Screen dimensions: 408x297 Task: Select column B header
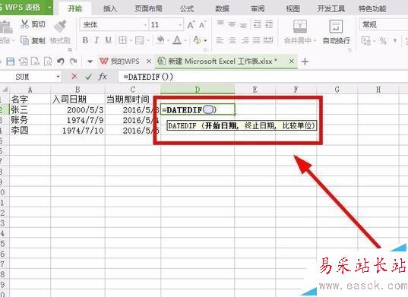click(x=77, y=90)
